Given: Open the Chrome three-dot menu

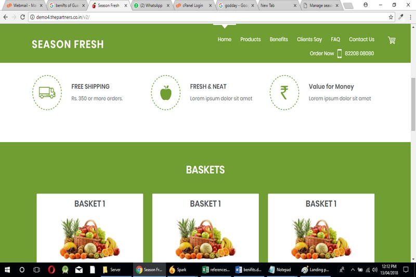Looking at the screenshot, I should (410, 17).
